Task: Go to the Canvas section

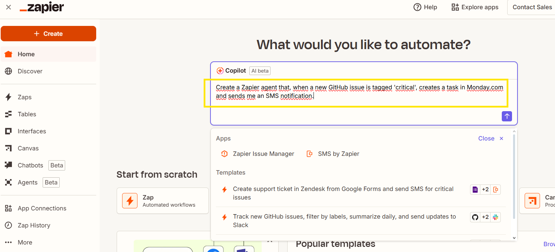Action: coord(28,148)
